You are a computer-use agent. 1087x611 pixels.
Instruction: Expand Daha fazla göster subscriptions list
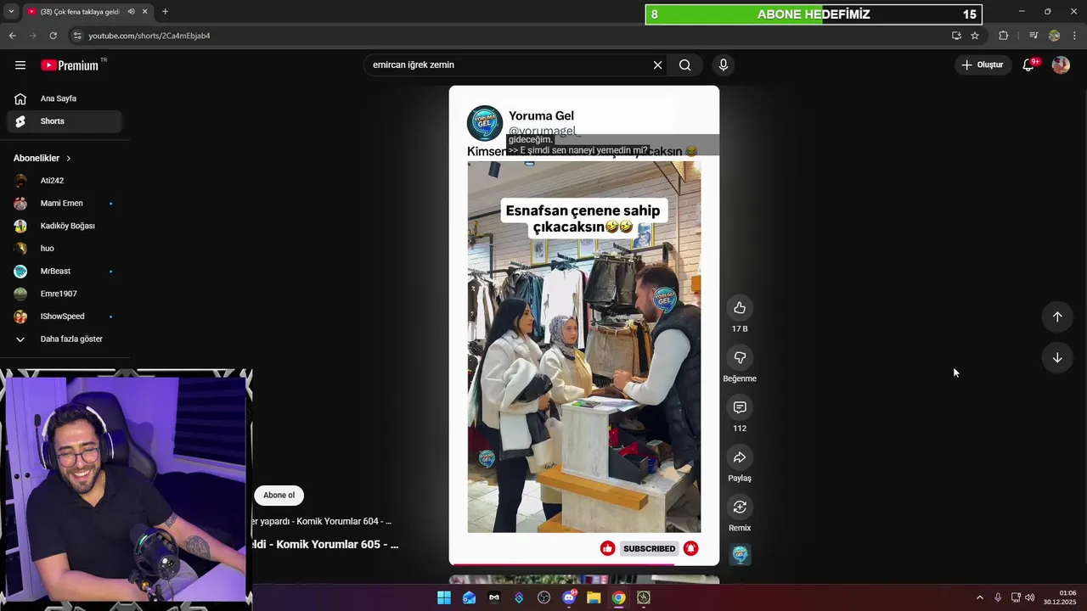coord(65,339)
